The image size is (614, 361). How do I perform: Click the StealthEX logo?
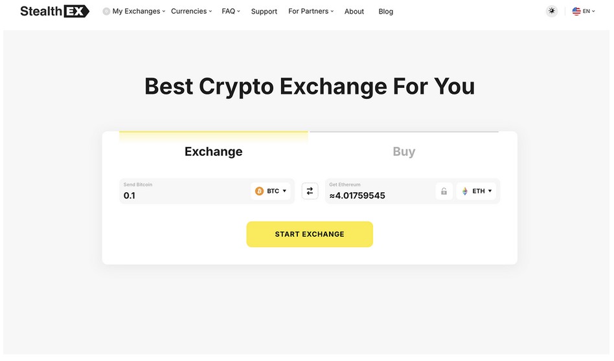pyautogui.click(x=55, y=12)
